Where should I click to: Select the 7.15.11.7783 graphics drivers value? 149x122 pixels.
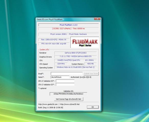[x=76, y=56]
